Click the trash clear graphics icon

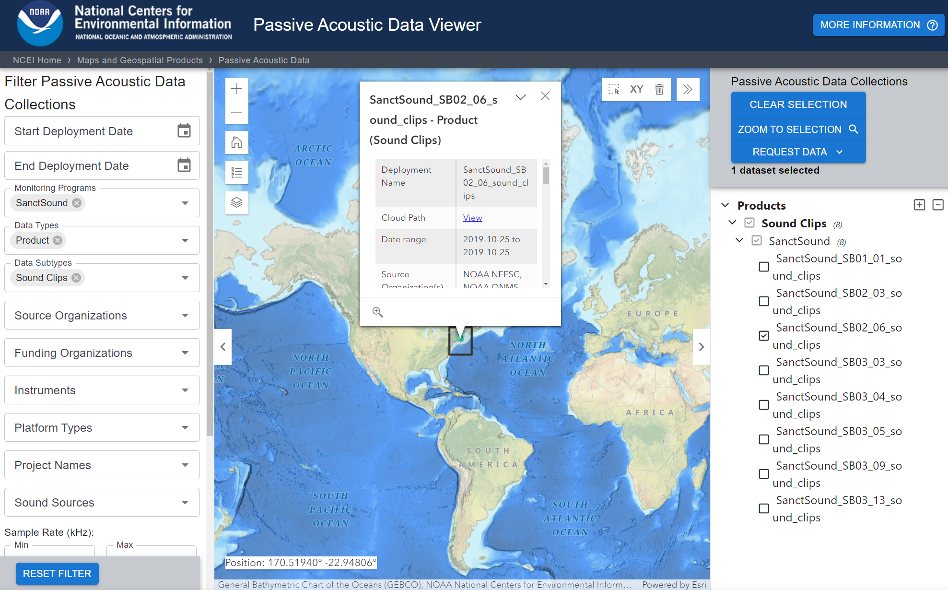point(659,89)
